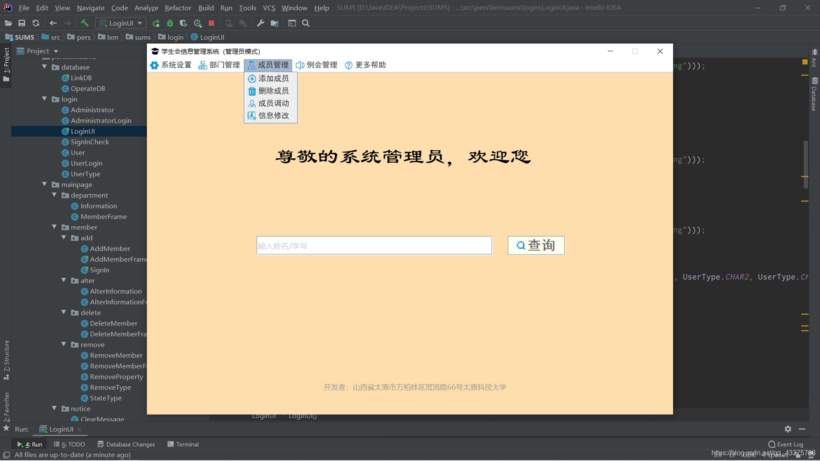820x461 pixels.
Task: Open Run panel gear settings icon
Action: (x=788, y=429)
